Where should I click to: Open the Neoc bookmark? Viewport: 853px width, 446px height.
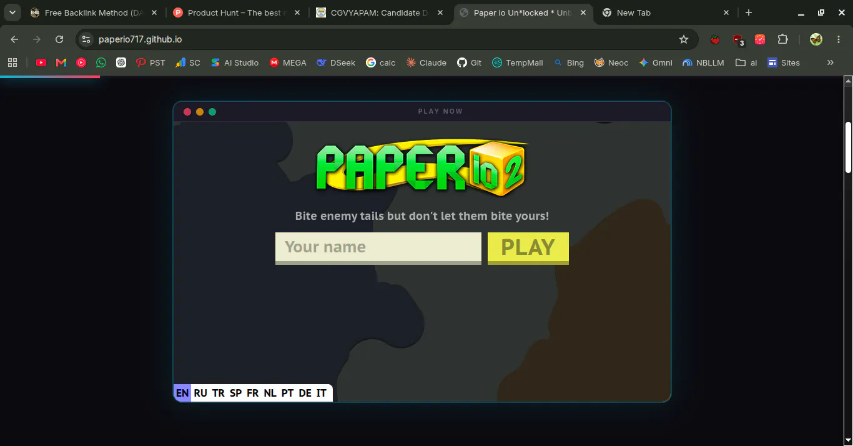611,62
